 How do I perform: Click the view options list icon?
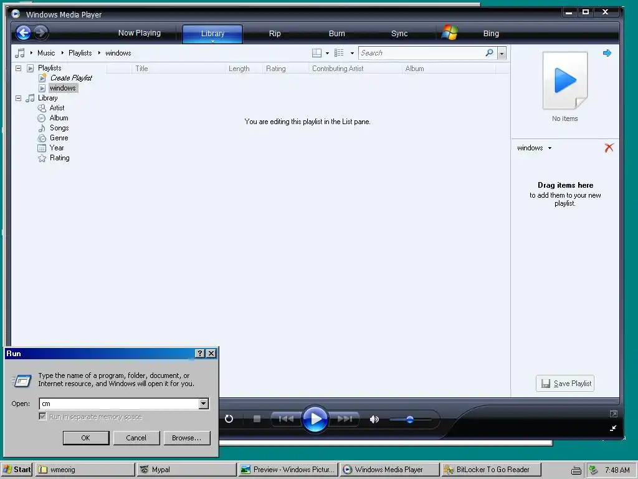coord(339,53)
